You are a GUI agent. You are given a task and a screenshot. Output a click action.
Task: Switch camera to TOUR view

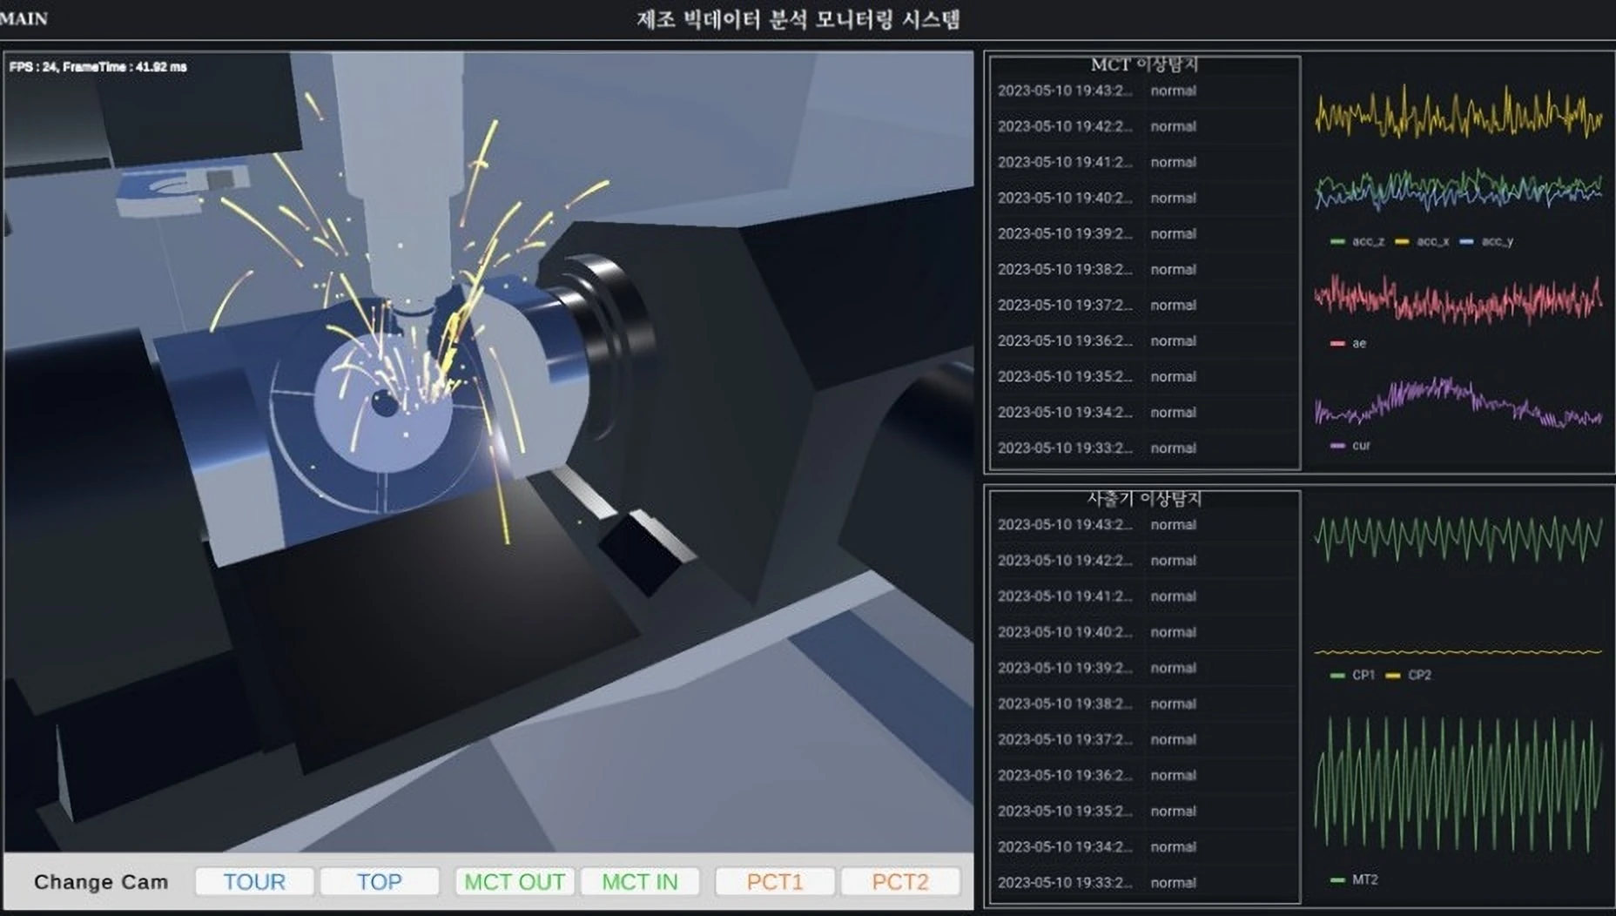[x=254, y=881]
